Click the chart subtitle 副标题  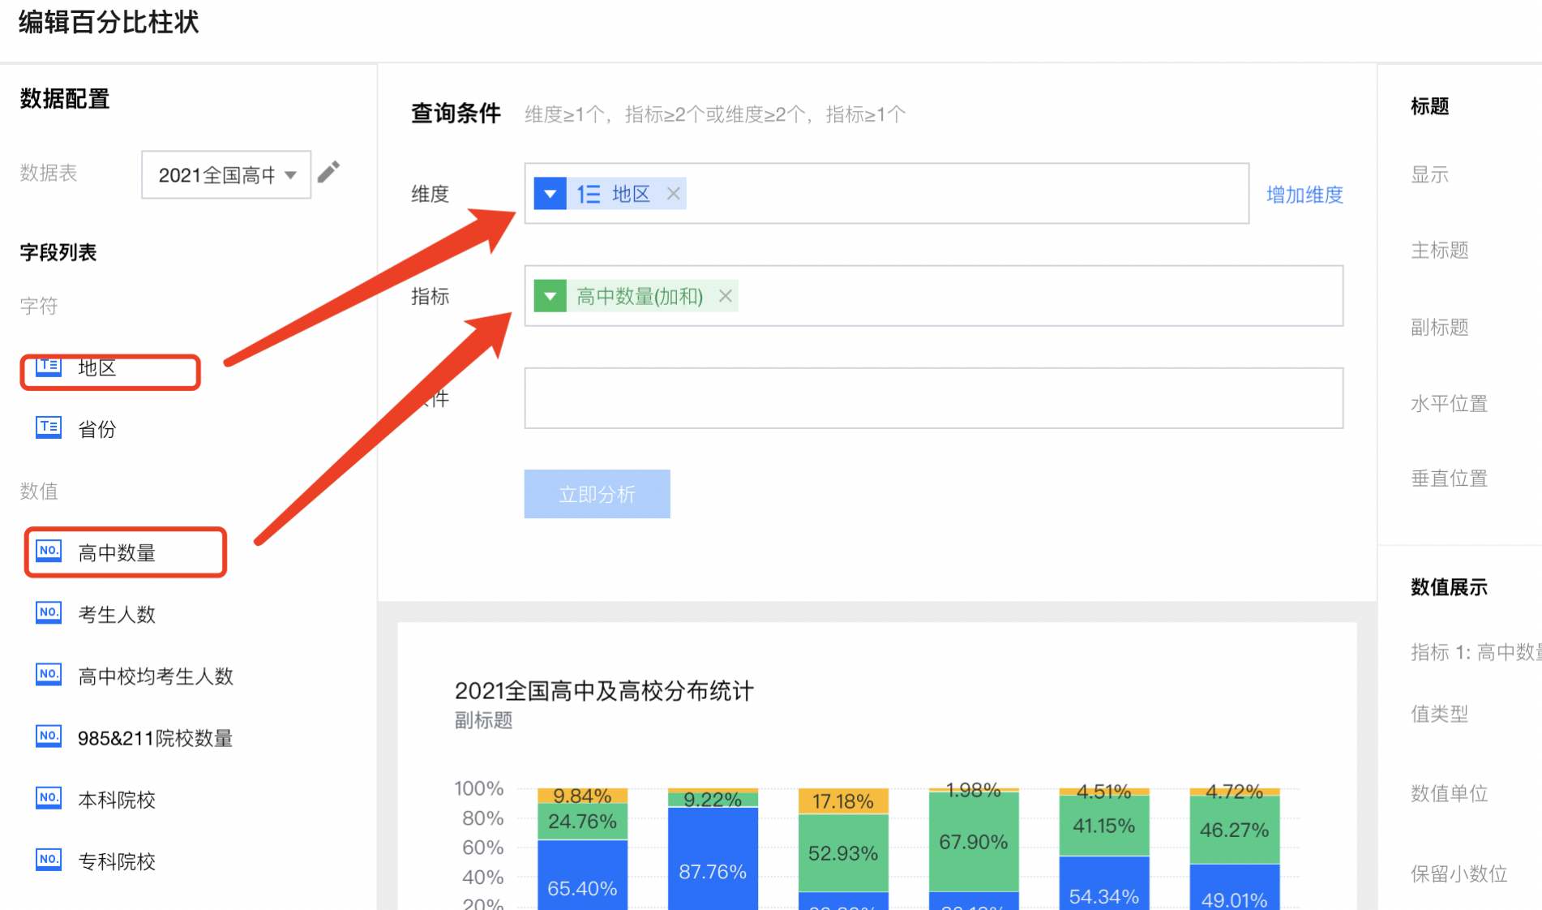483,720
